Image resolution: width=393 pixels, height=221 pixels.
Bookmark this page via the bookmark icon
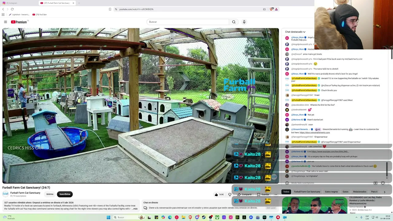pos(110,9)
